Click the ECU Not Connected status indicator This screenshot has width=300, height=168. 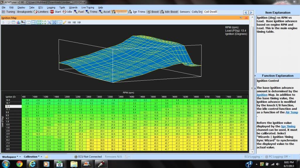click(x=88, y=157)
